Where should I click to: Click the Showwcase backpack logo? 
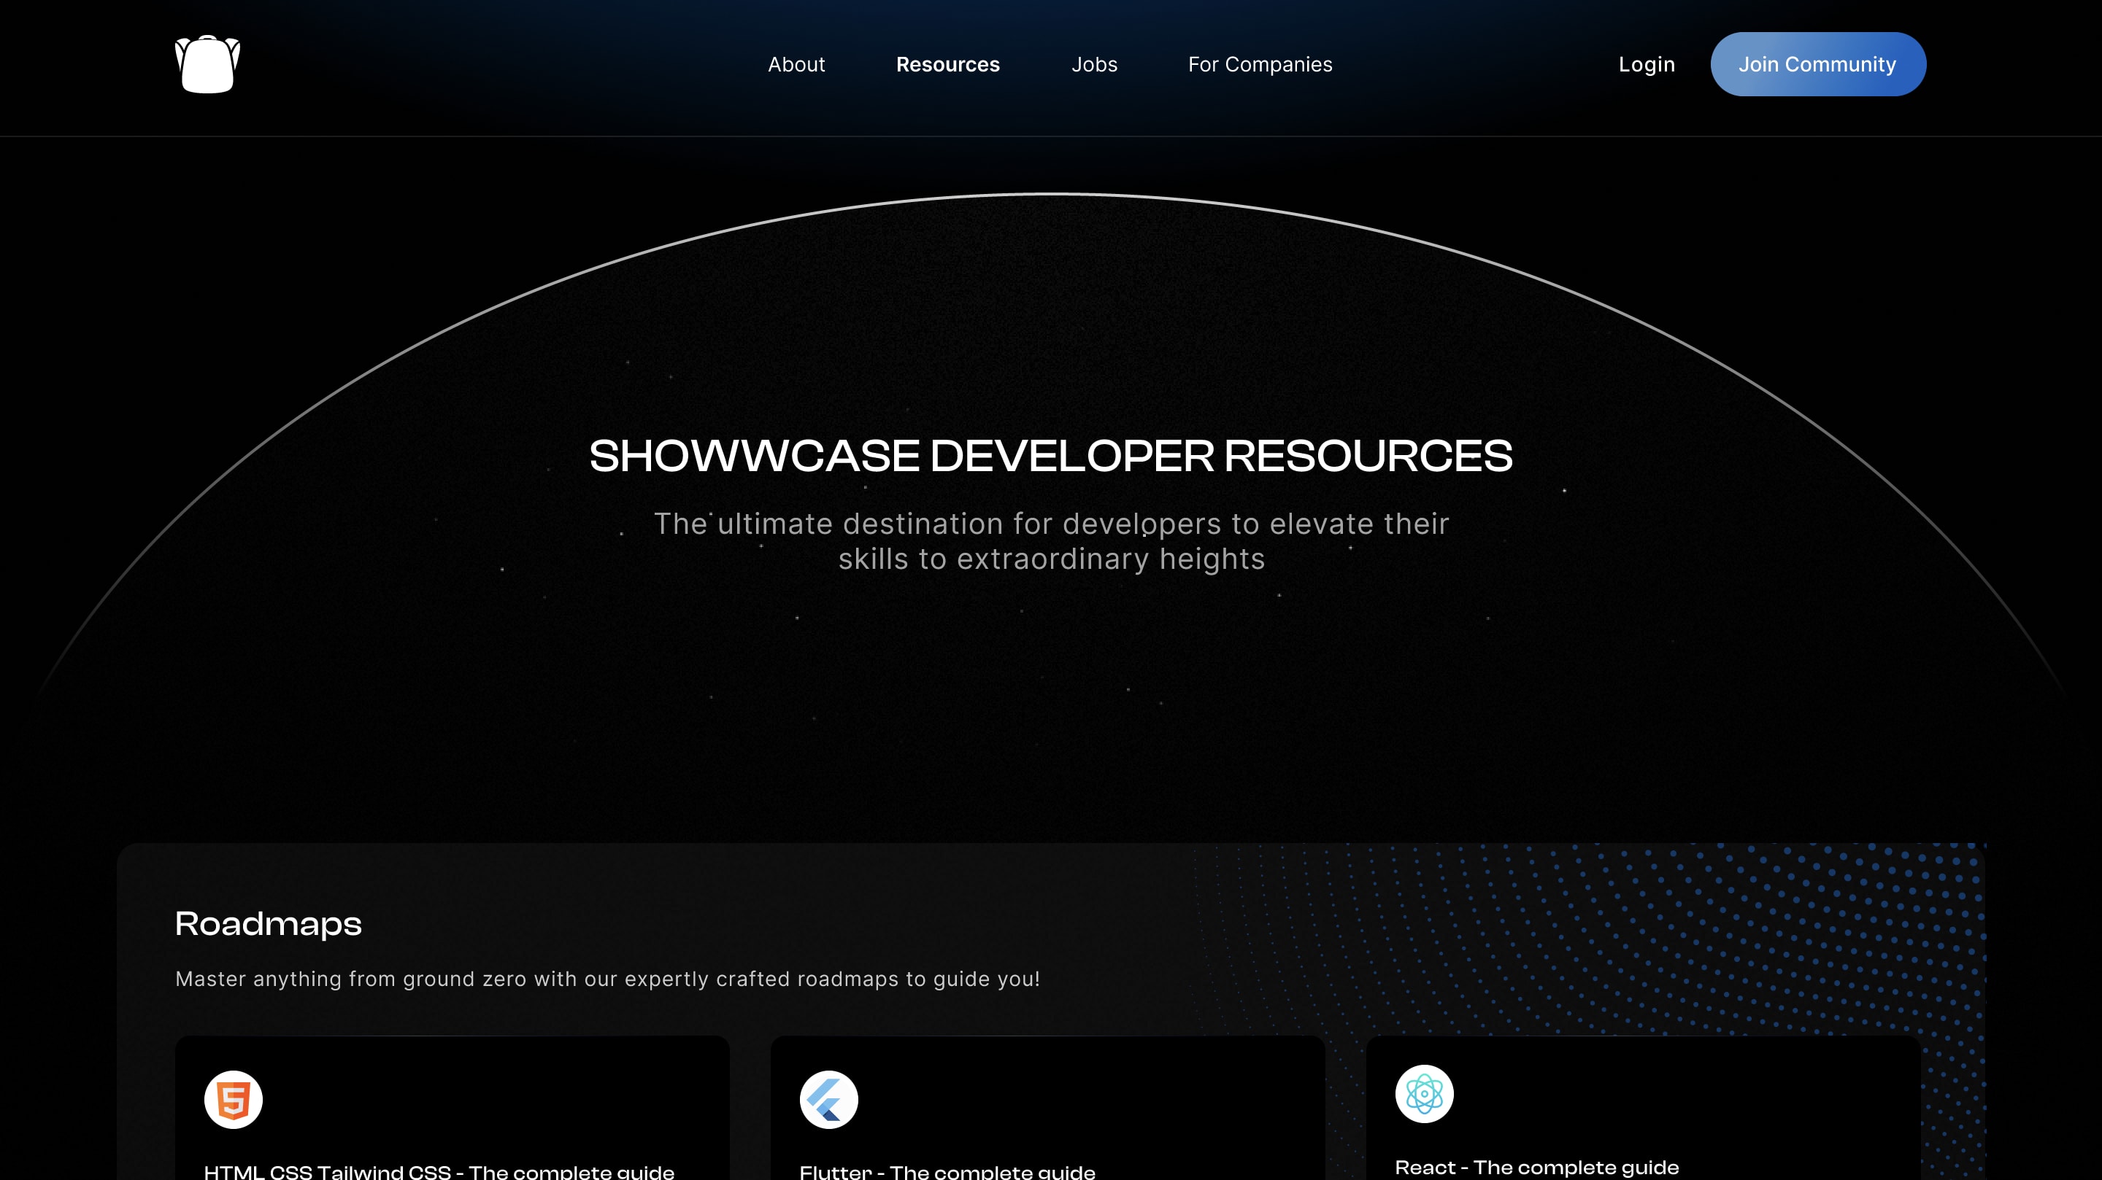pos(207,64)
